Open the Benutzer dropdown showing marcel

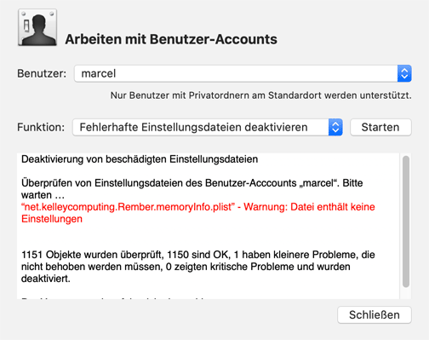pyautogui.click(x=243, y=73)
